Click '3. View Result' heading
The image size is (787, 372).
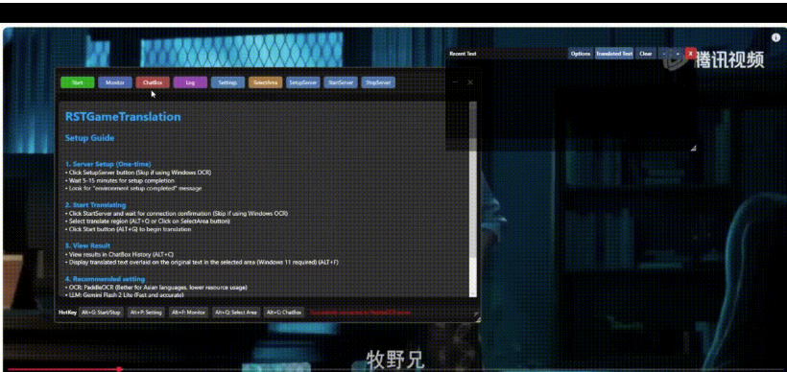click(x=88, y=245)
